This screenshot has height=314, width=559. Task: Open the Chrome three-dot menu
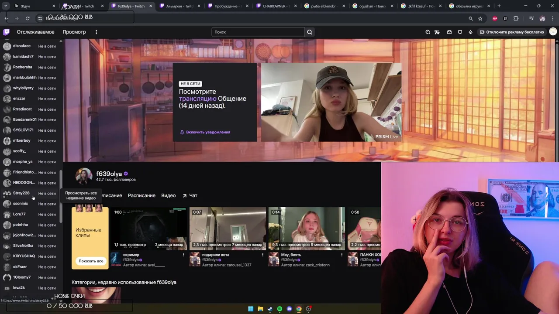(552, 18)
